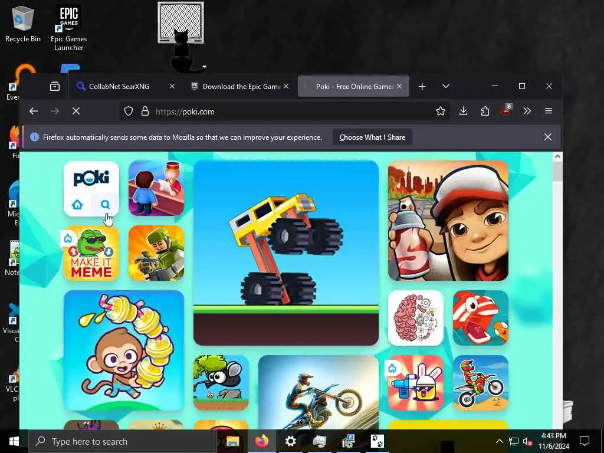Screen dimensions: 604x453
Task: Close the Epic Games download tab
Action: click(x=286, y=86)
